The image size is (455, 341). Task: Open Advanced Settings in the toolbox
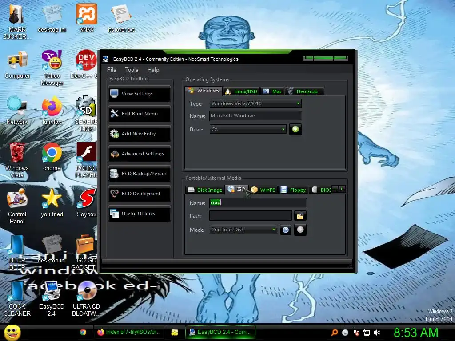(x=139, y=154)
